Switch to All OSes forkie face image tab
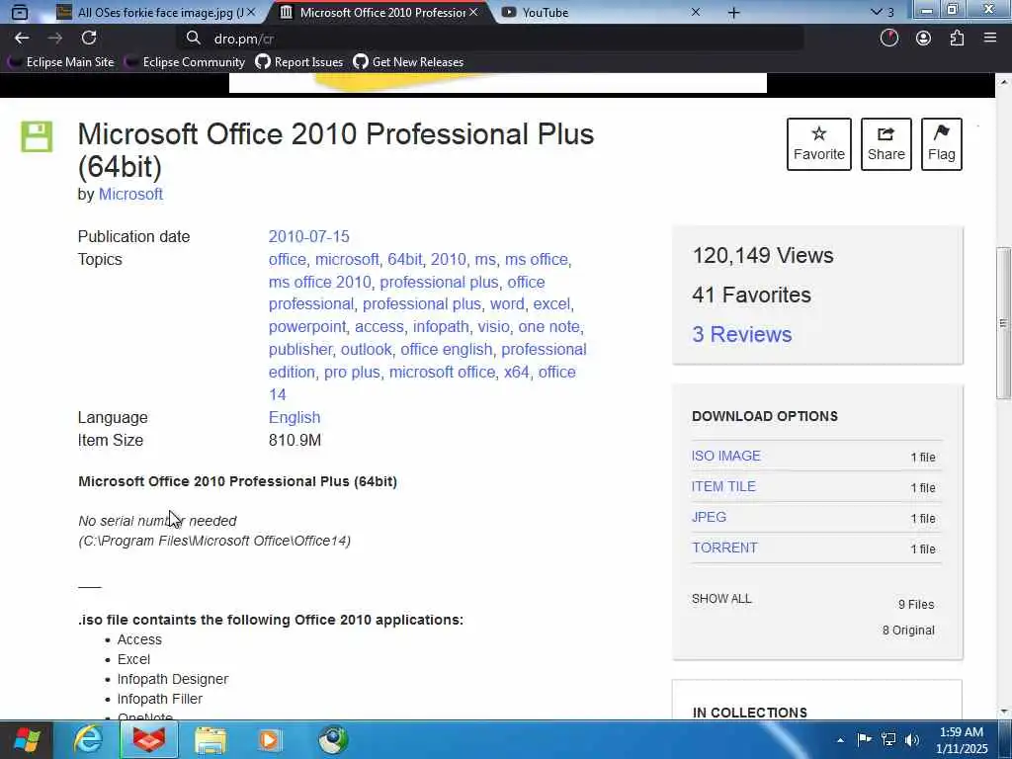Image resolution: width=1012 pixels, height=759 pixels. click(156, 12)
